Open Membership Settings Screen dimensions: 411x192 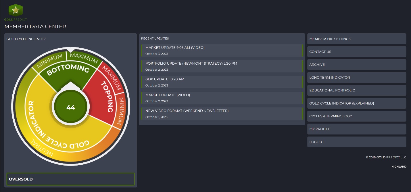[x=357, y=39]
